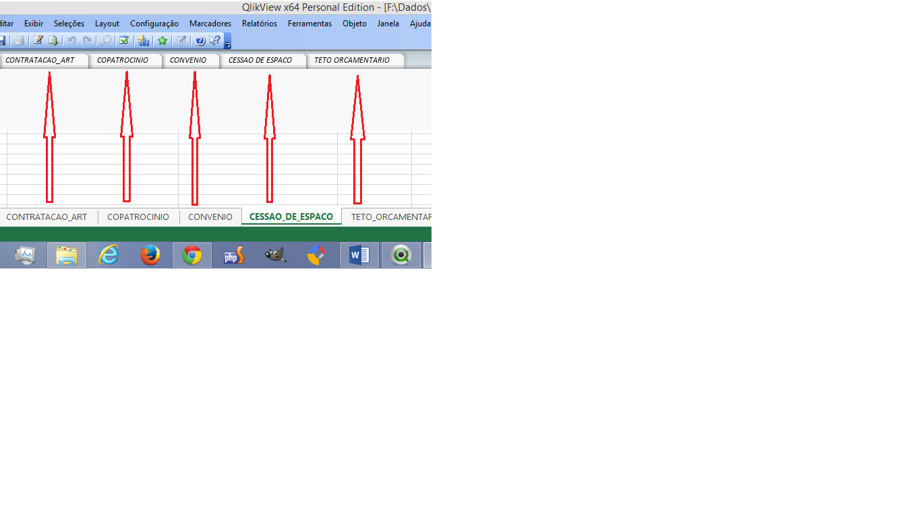The width and height of the screenshot is (921, 518).
Task: Select Excel CESSAO_DE_ESPACO worksheet tab
Action: (291, 217)
